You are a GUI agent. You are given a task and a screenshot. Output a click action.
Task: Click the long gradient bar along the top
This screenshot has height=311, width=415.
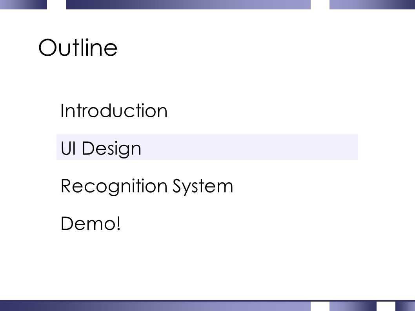click(188, 4)
